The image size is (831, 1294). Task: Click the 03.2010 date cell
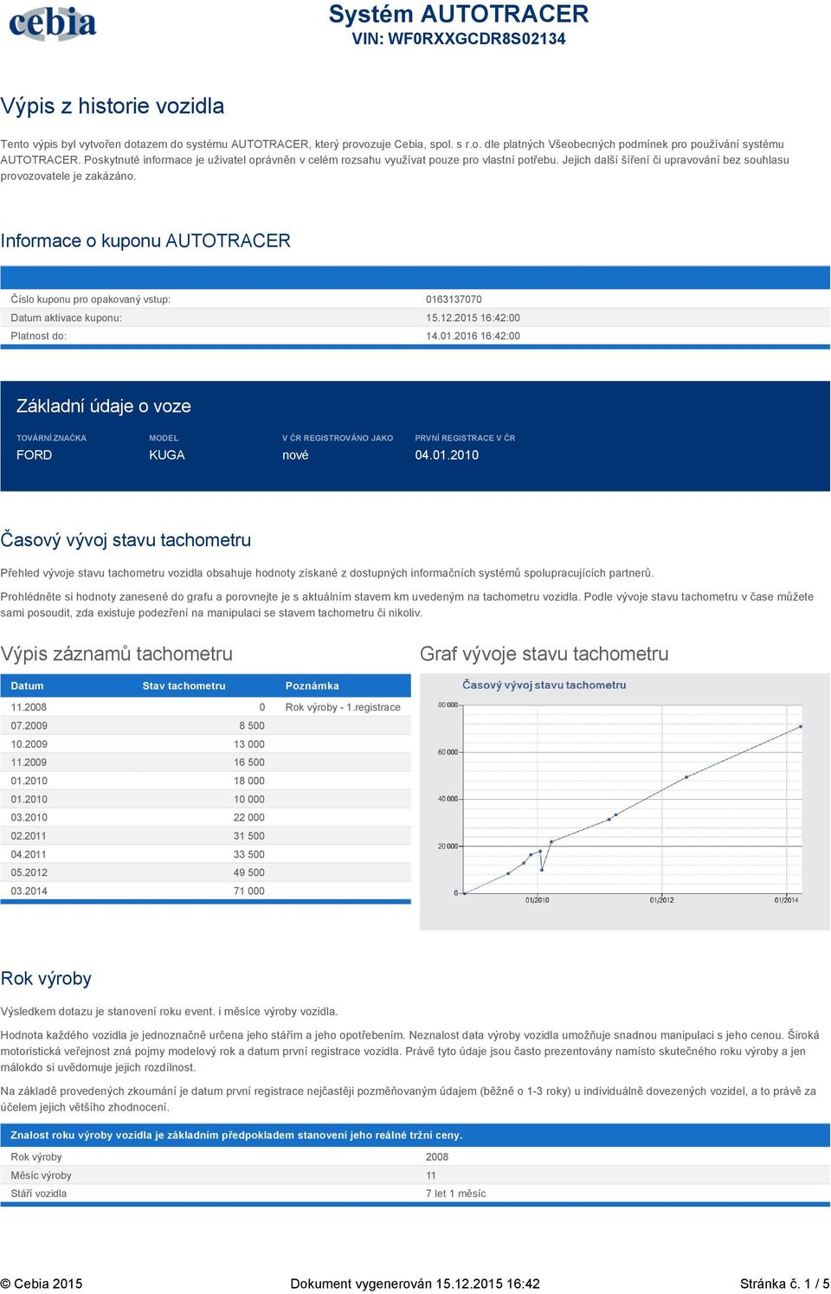[x=29, y=817]
